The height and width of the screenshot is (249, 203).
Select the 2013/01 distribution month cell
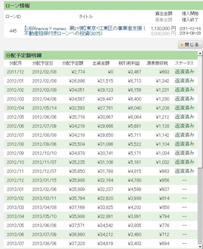(x=15, y=189)
